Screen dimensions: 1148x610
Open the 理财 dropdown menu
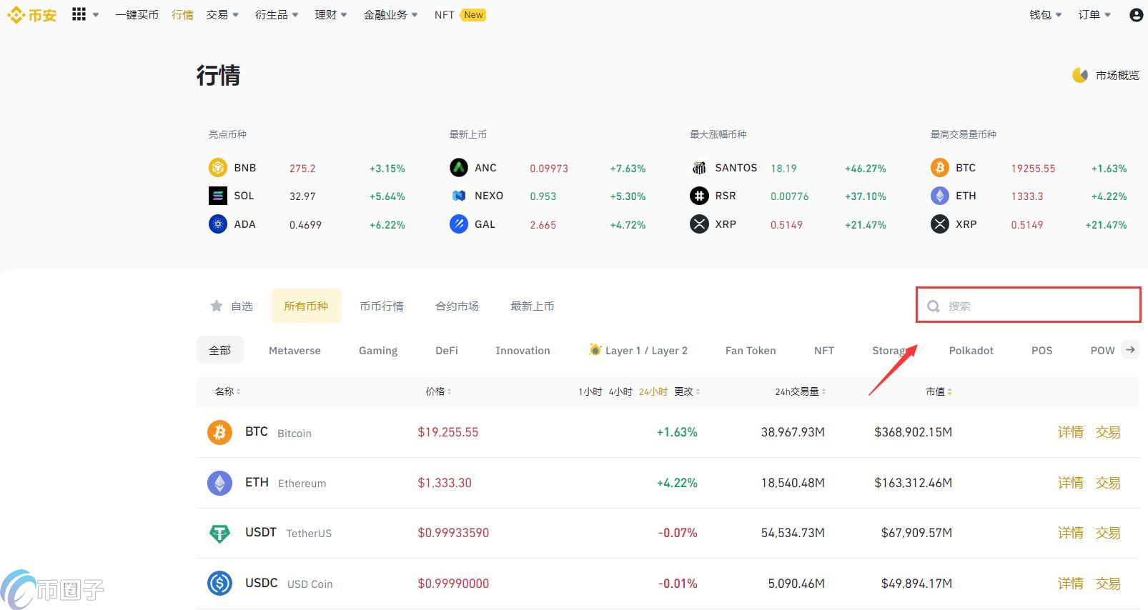pos(331,15)
